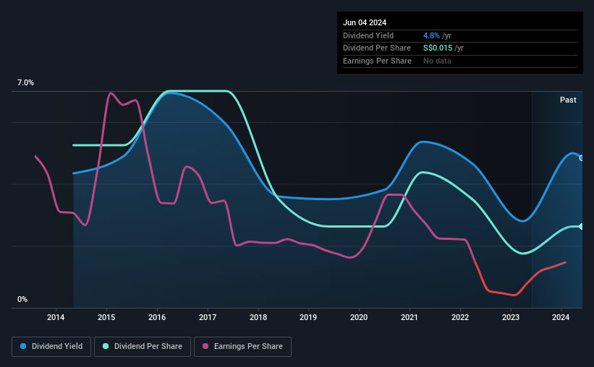
Task: Click the 2016 x-axis label
Action: 157,317
